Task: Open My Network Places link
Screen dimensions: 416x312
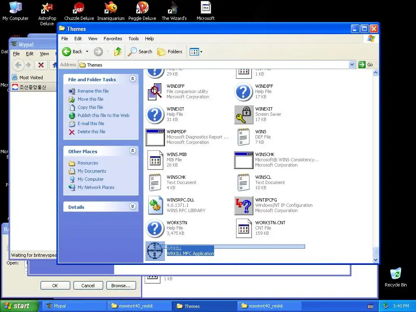Action: coord(96,187)
